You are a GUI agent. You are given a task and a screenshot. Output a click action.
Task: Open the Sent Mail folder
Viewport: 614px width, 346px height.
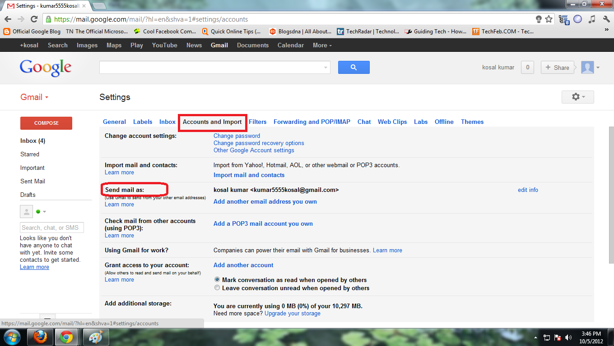point(33,181)
